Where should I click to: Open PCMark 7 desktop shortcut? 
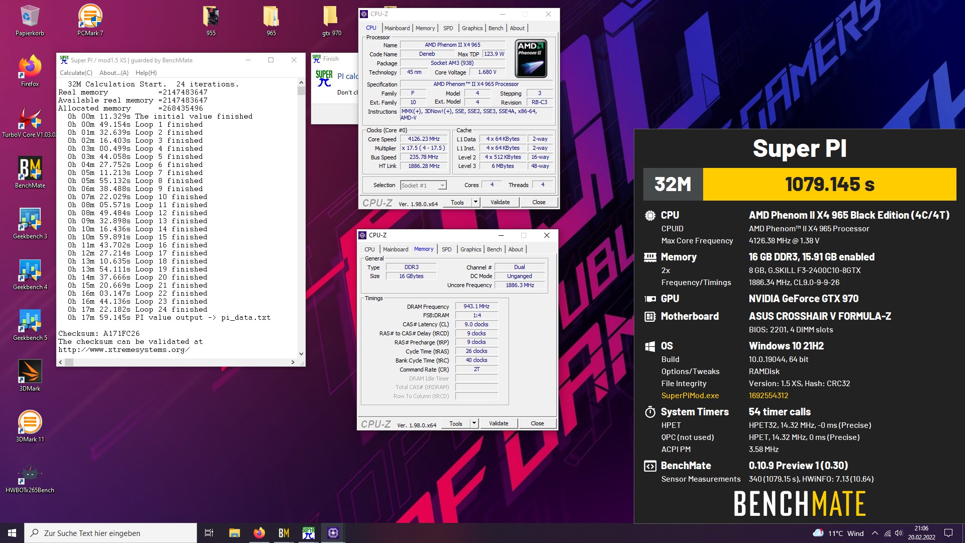click(x=90, y=21)
